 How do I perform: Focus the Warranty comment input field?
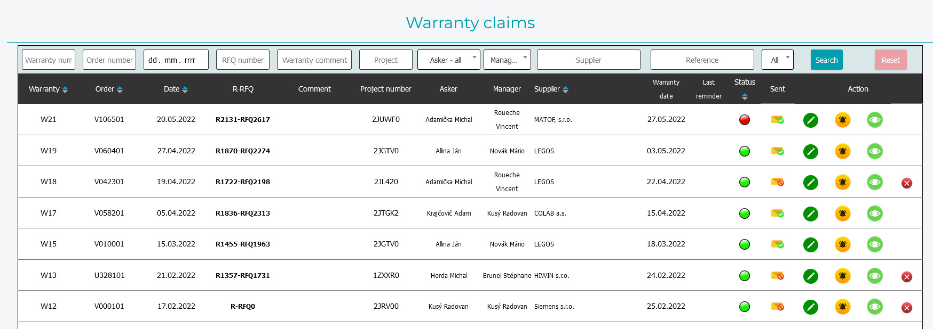314,60
